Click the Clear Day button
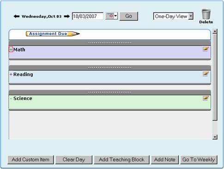The width and height of the screenshot is (224, 169). point(74,160)
